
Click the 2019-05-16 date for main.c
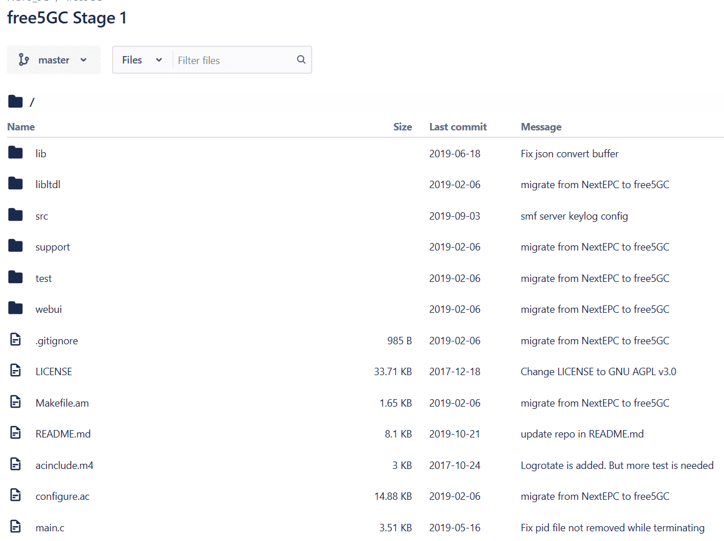point(455,528)
